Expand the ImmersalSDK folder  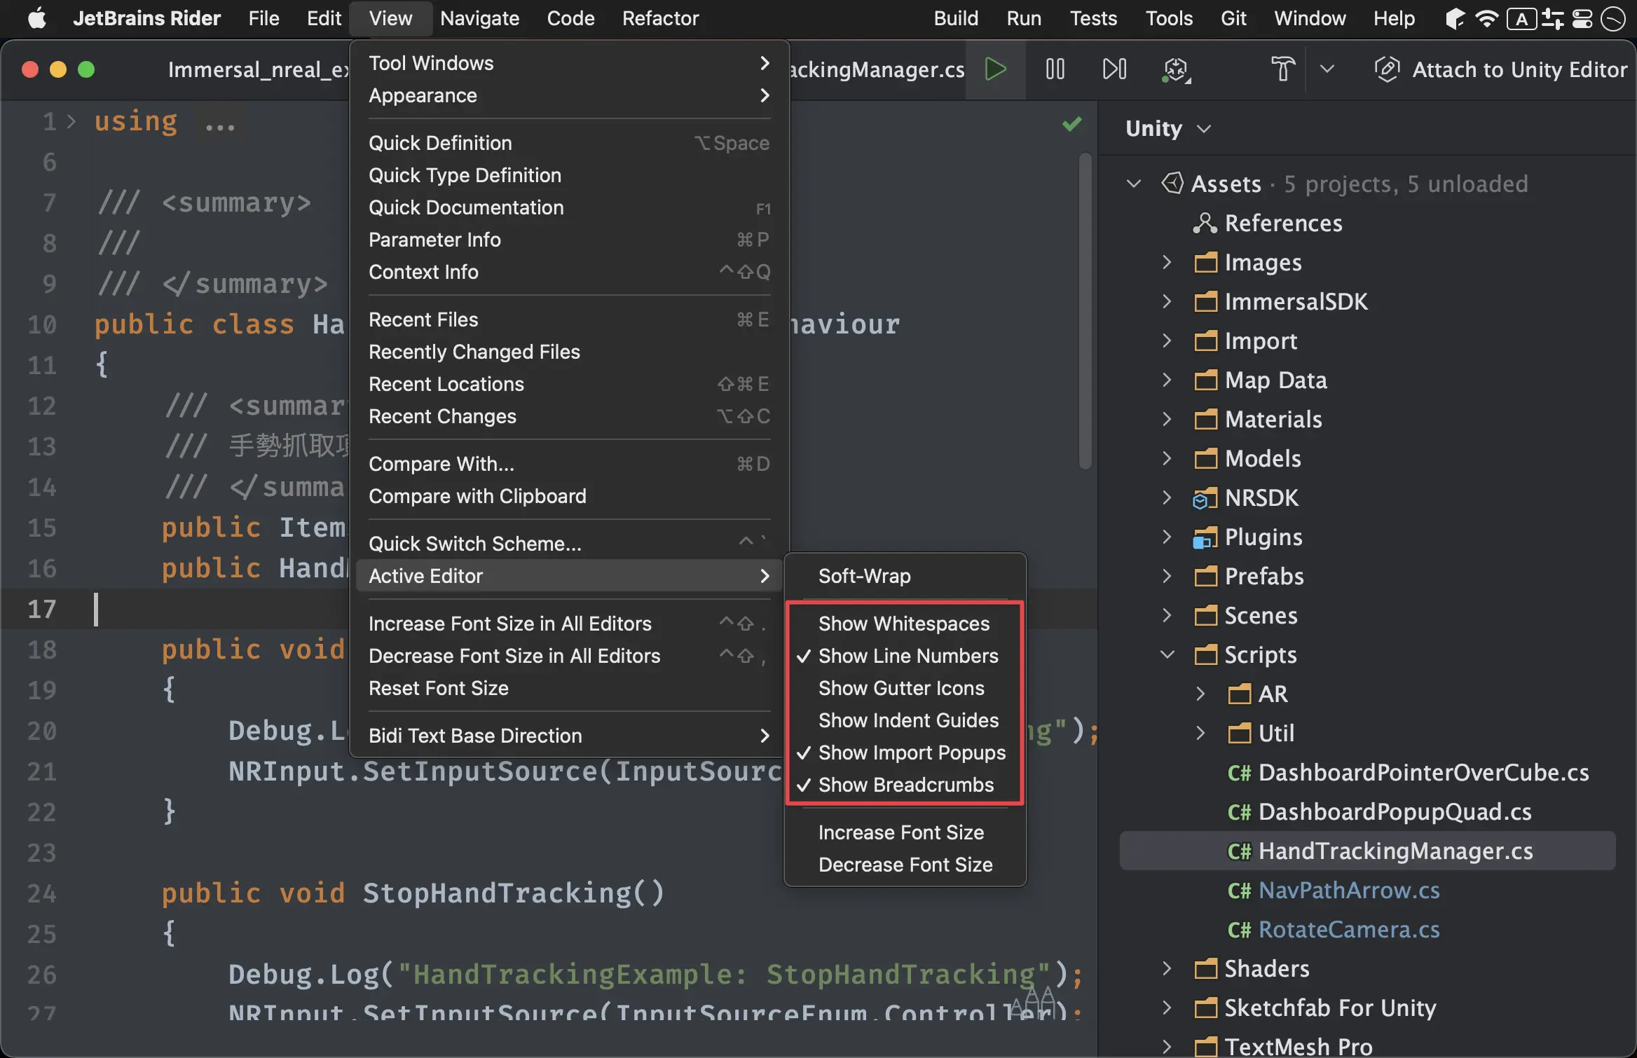[x=1167, y=301]
